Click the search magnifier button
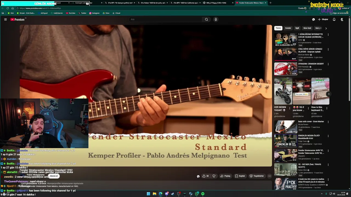The image size is (351, 197). coord(206,19)
